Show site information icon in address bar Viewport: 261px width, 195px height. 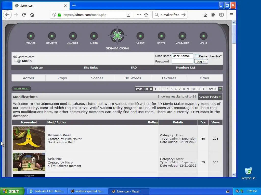[x=54, y=15]
